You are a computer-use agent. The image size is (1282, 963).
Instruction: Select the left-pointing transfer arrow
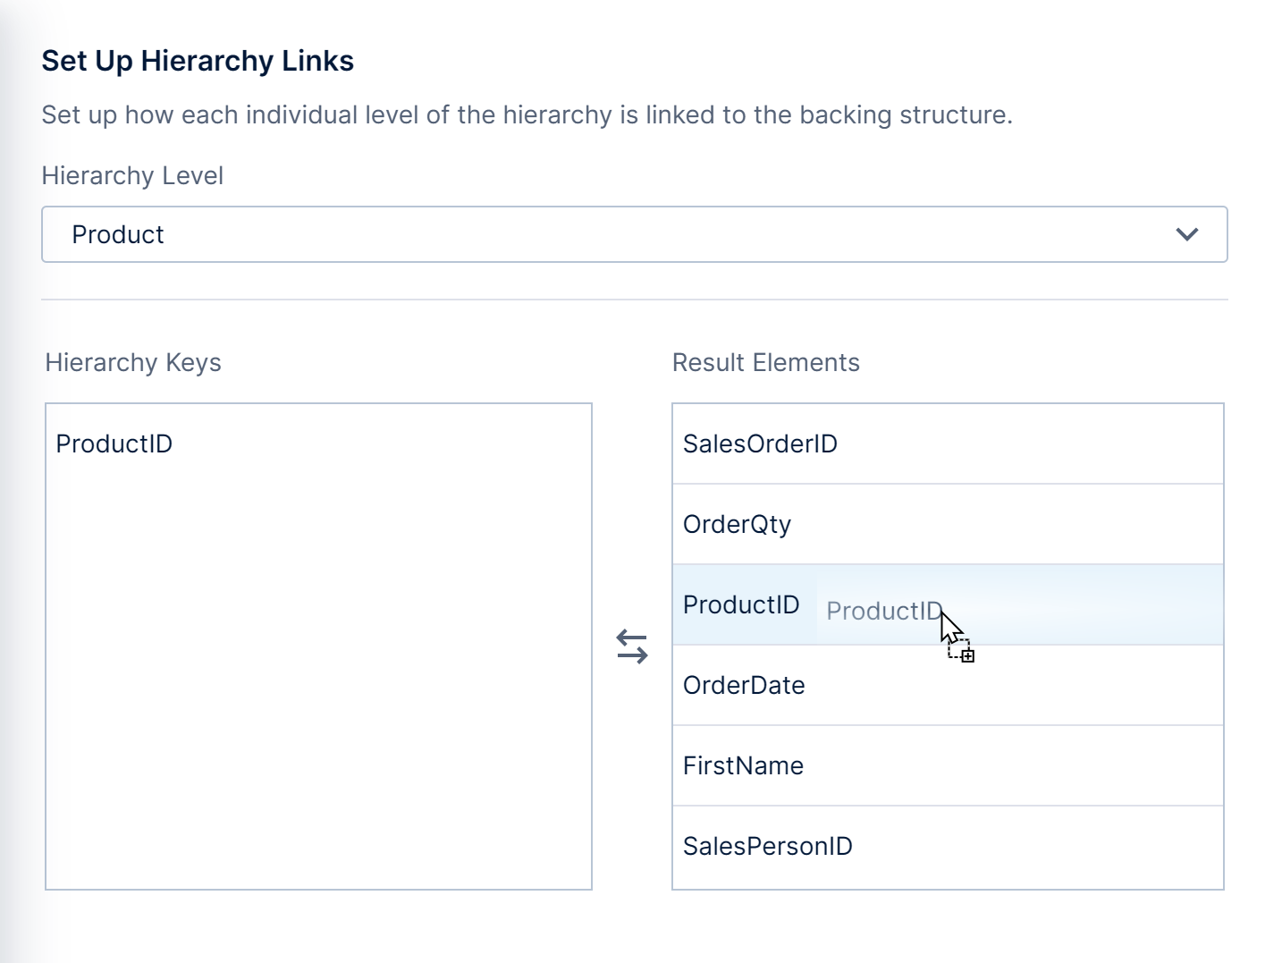[631, 636]
